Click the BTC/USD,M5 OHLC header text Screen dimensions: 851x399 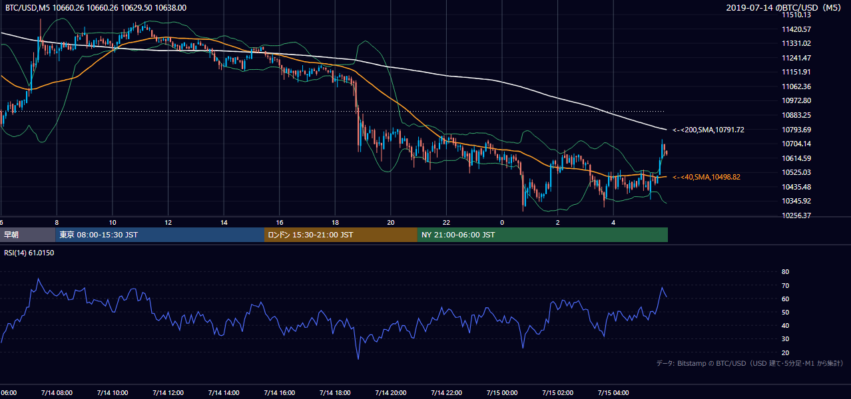[x=96, y=8]
